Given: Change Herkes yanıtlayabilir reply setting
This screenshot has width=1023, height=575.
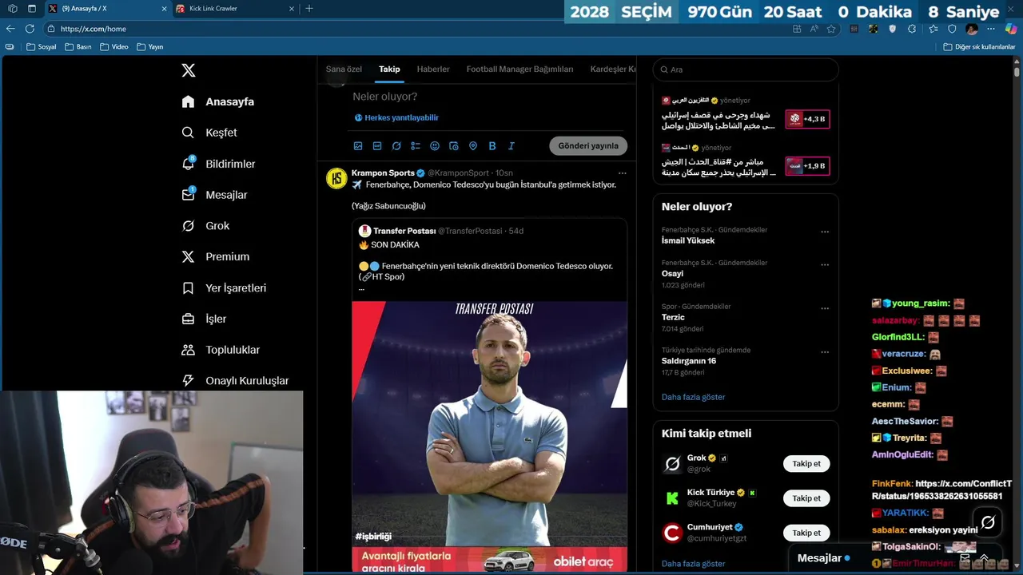Looking at the screenshot, I should pos(396,117).
